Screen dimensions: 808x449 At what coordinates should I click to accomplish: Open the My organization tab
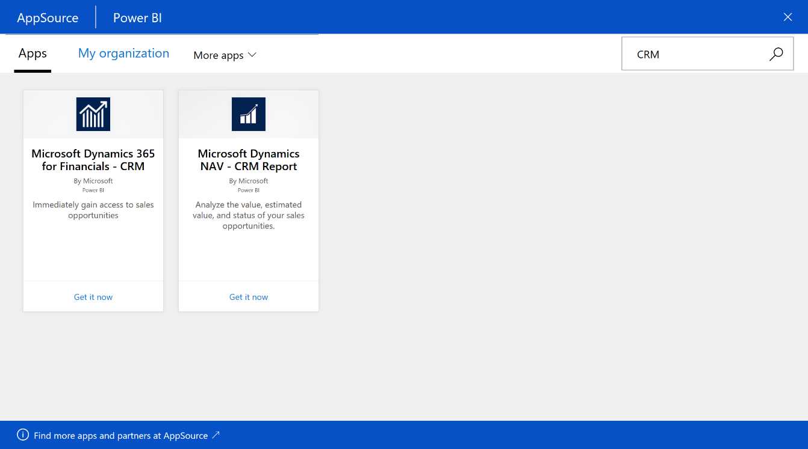pos(123,53)
